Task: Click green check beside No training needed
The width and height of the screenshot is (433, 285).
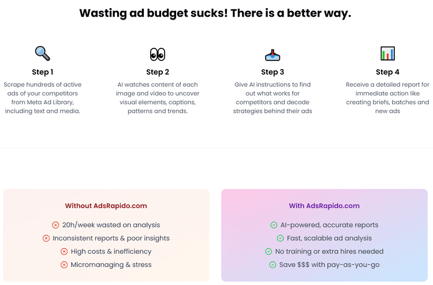Action: [268, 252]
